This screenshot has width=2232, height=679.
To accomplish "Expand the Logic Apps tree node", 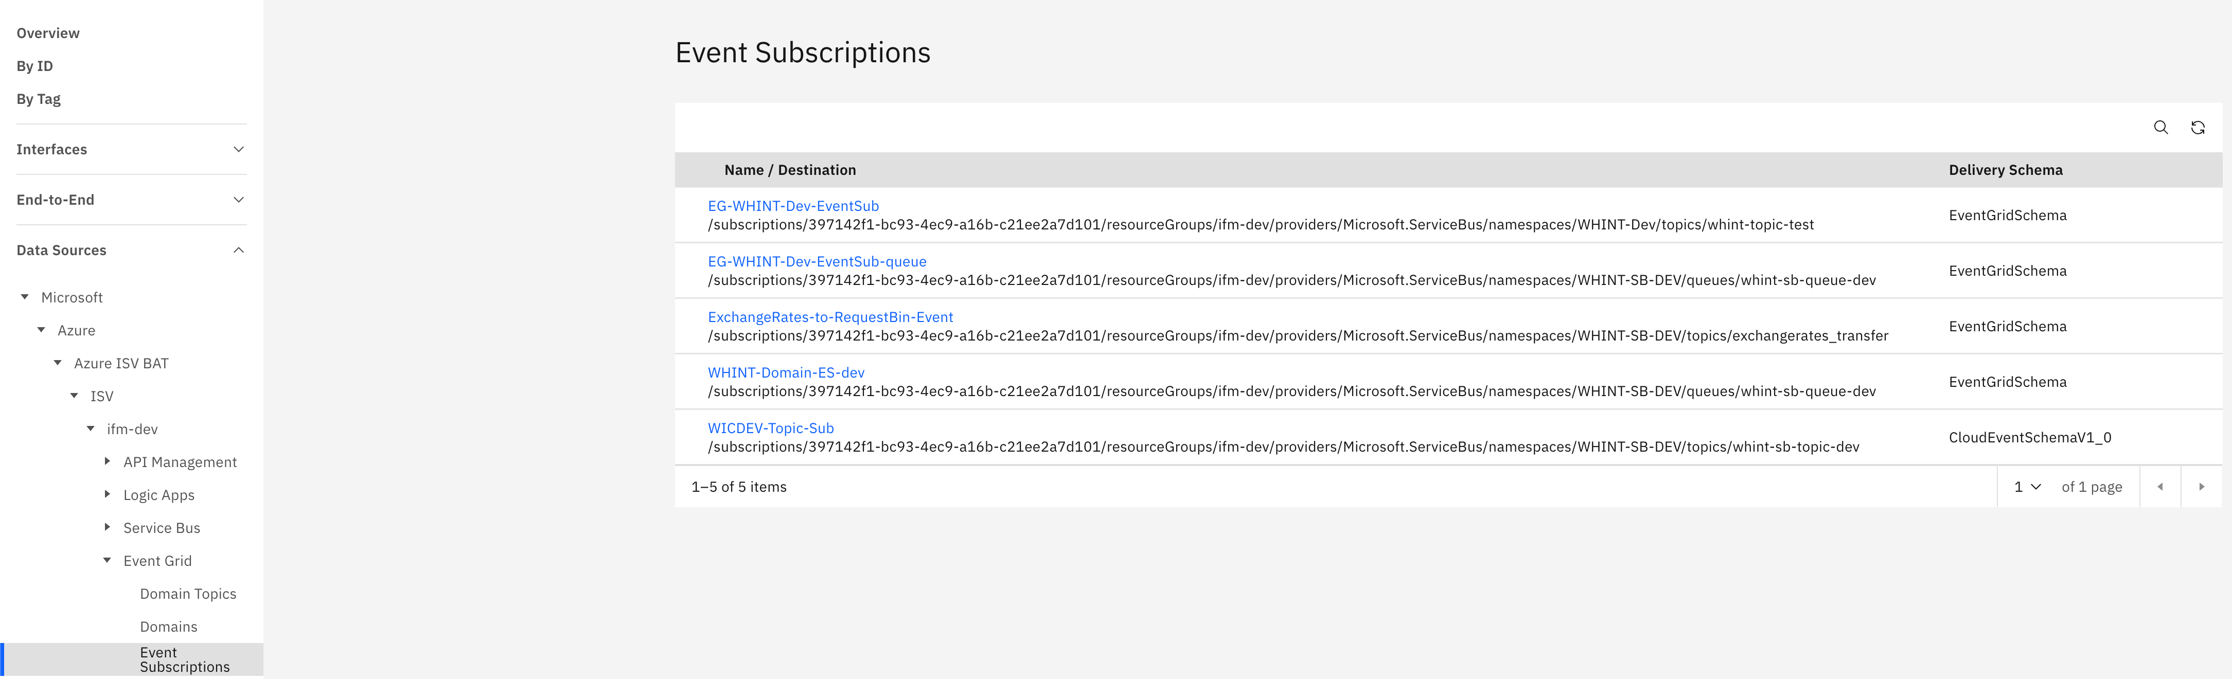I will pos(108,494).
